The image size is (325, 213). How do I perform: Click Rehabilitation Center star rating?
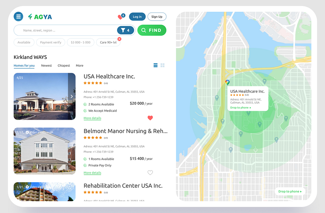[x=93, y=192]
